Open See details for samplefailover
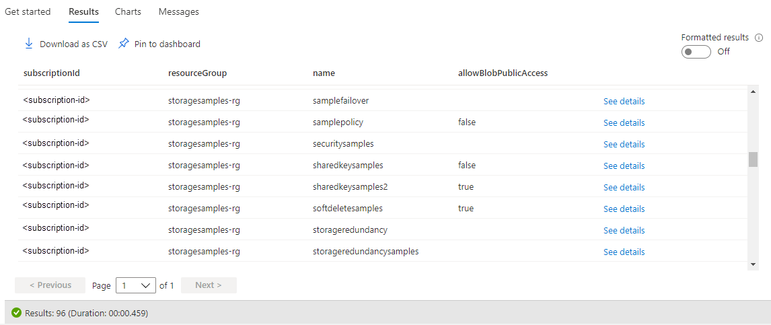Screen dimensions: 771x325 click(x=624, y=102)
